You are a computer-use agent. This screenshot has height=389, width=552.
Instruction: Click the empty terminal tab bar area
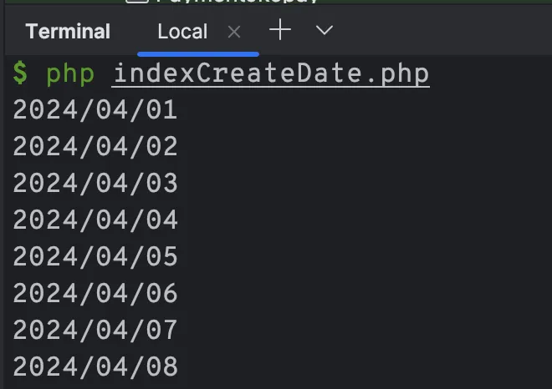[443, 32]
